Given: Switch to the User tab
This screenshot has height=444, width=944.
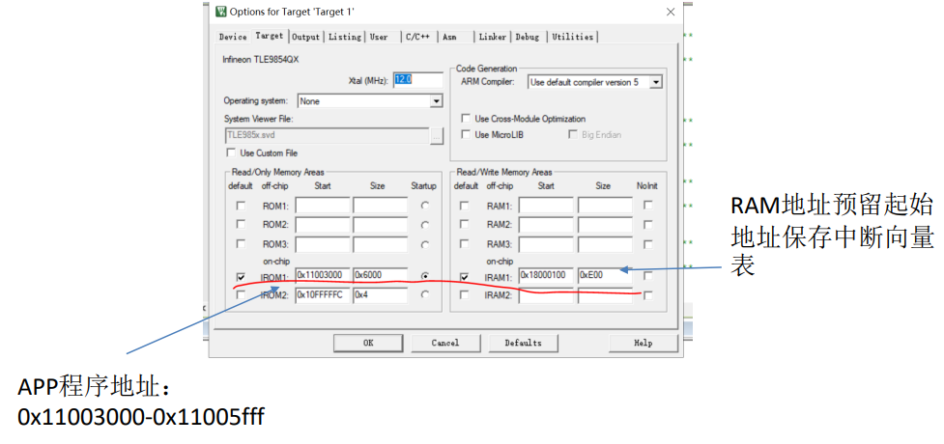Looking at the screenshot, I should coord(380,37).
